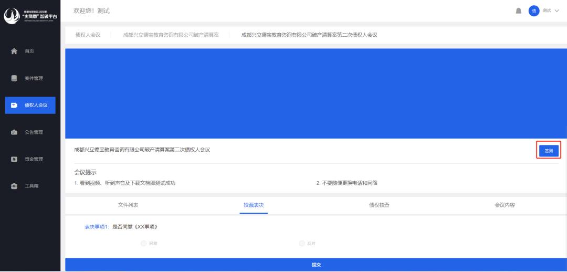This screenshot has height=272, width=567.
Task: Click the 签到 check-in button
Action: click(x=548, y=151)
